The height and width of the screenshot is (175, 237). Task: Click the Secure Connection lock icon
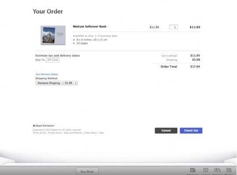[34, 126]
